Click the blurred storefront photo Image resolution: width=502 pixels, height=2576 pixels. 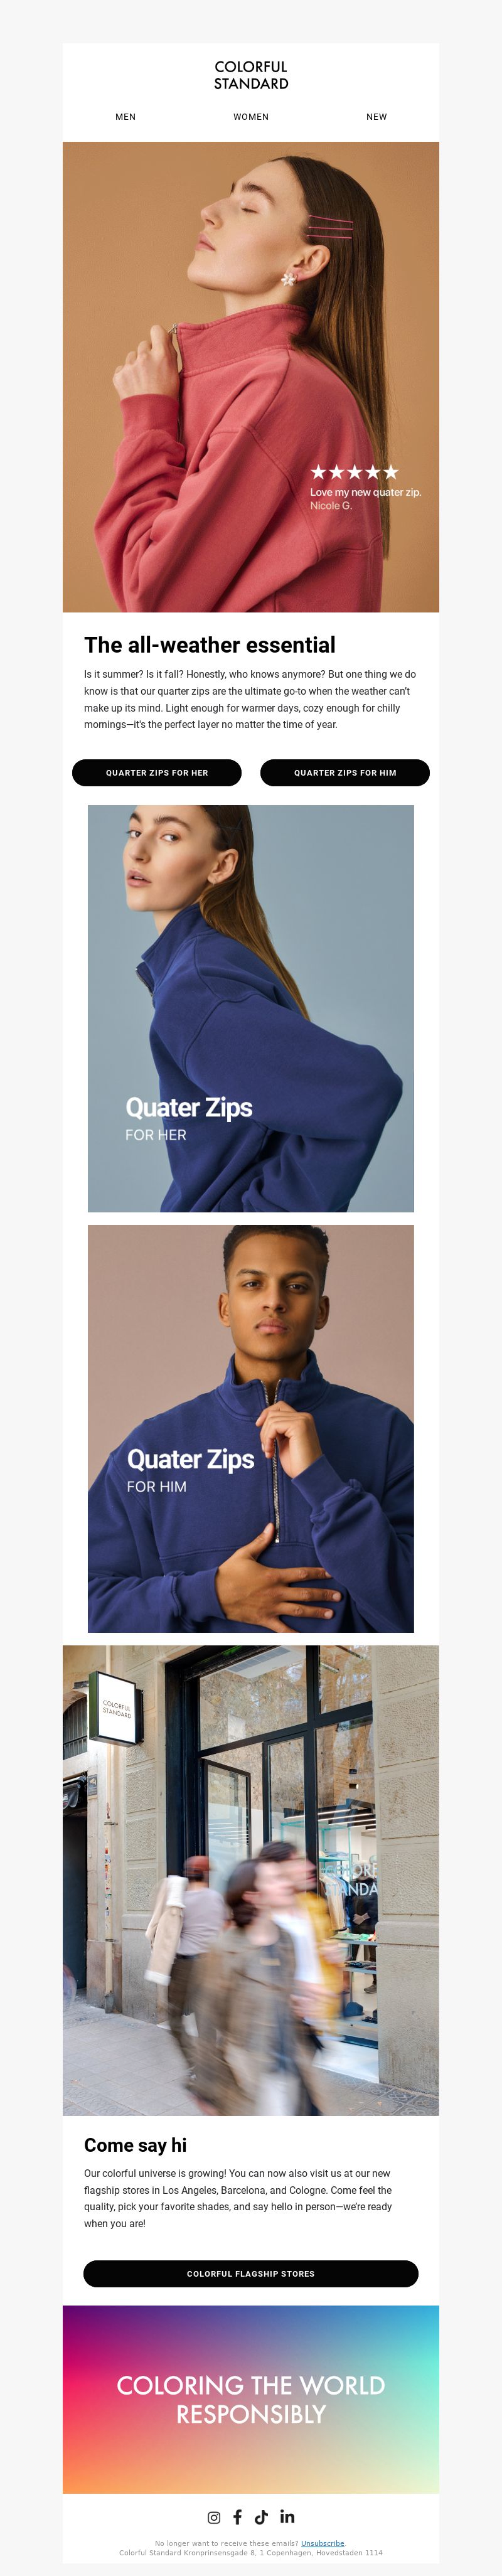[x=251, y=1881]
